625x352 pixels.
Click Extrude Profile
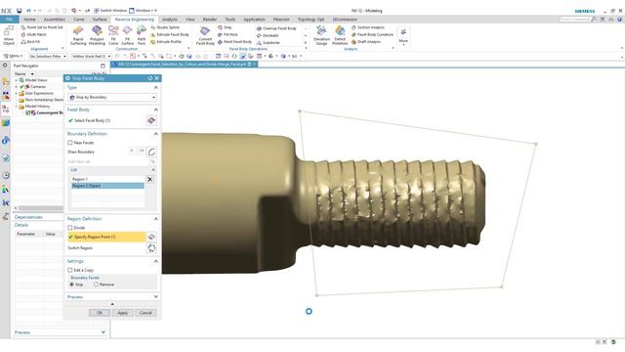165,41
